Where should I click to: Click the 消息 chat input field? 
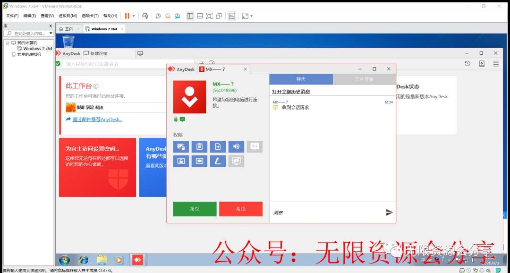pos(327,213)
